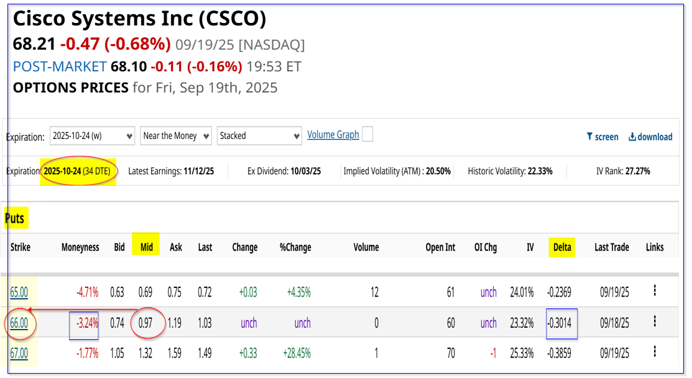
Task: Select the 0.97 mid price cell
Action: point(145,323)
